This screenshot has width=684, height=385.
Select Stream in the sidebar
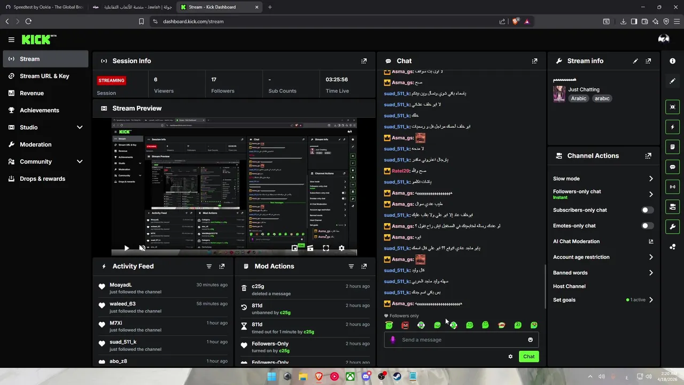coord(45,59)
